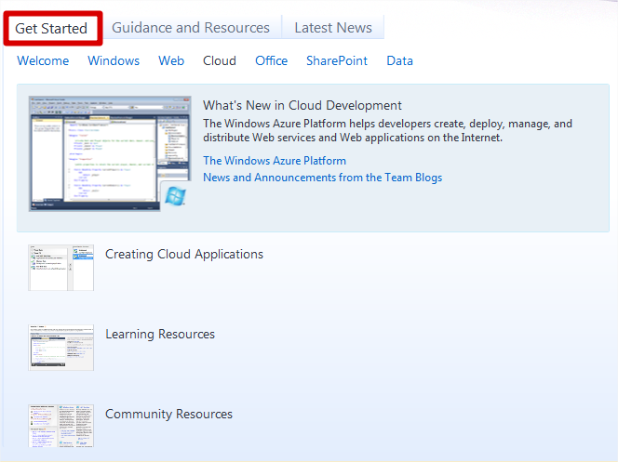618x462 pixels.
Task: Open News and Announcements from Team Blogs
Action: pos(323,178)
